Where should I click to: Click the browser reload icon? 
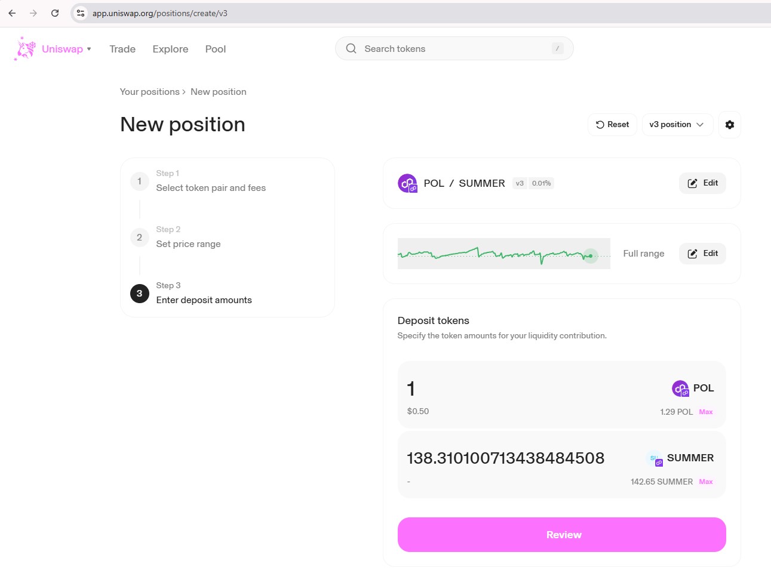click(55, 13)
